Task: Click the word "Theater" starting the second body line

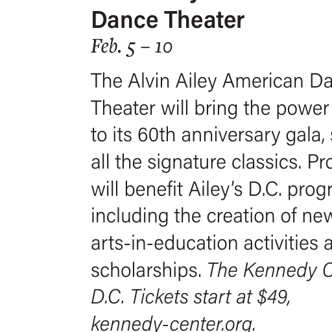Action: pos(123,108)
